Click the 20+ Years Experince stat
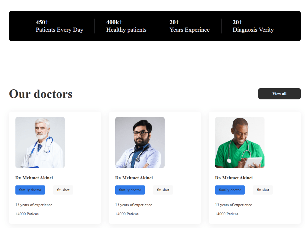 [x=189, y=26]
